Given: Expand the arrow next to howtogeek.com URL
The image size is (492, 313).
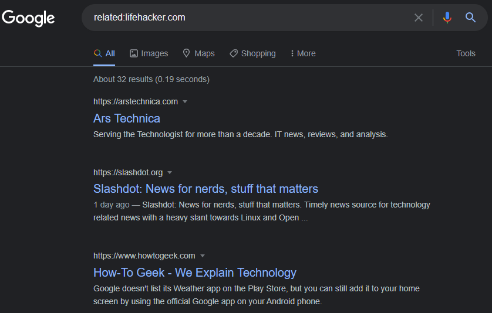Looking at the screenshot, I should (203, 256).
